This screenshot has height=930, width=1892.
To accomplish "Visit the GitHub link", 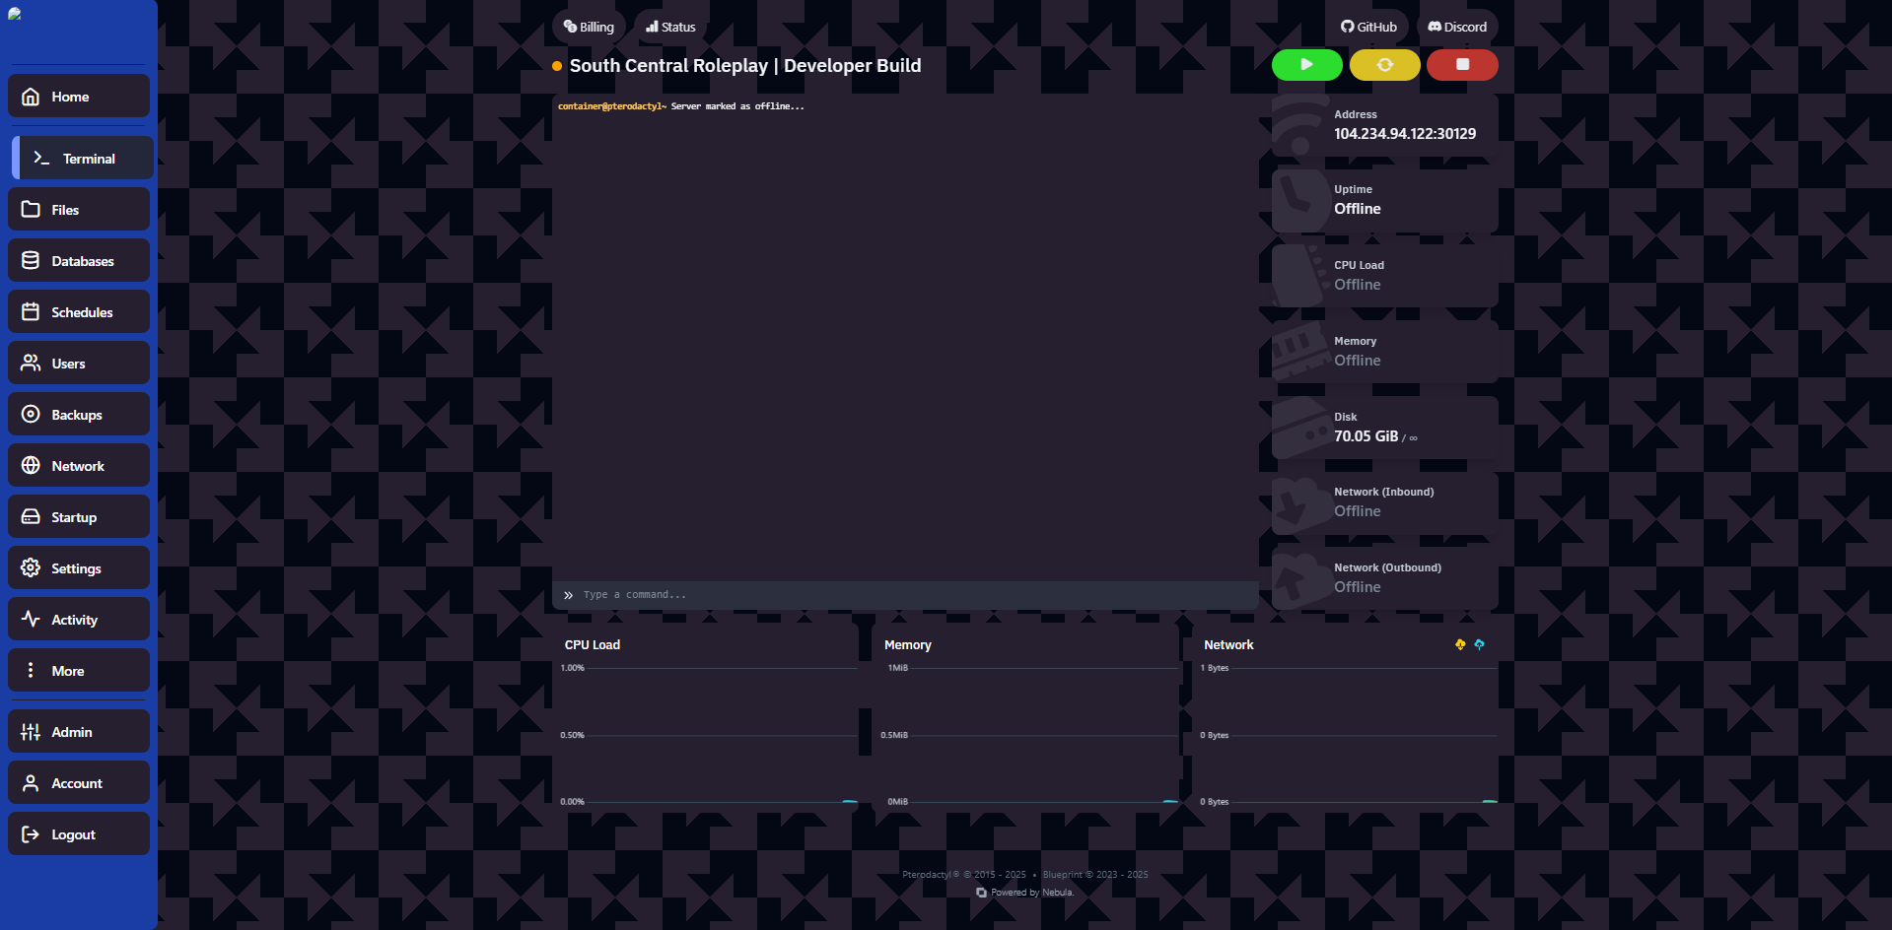I will pos(1368,27).
